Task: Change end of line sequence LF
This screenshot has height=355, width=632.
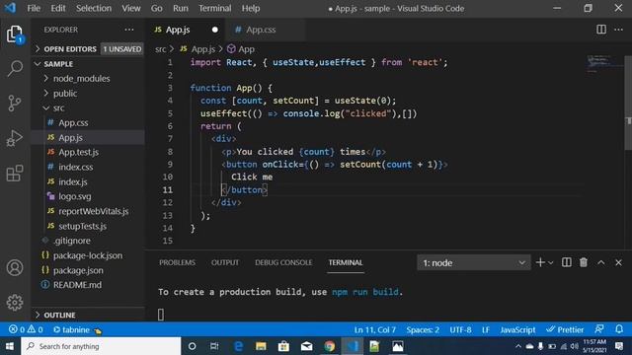Action: point(486,329)
